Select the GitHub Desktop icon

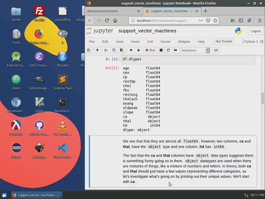pos(39,128)
